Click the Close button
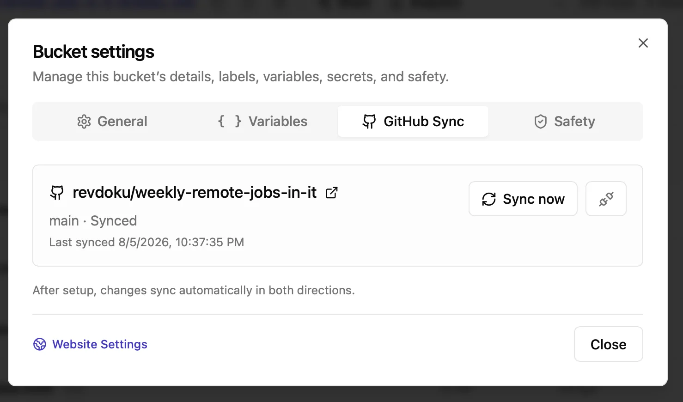Viewport: 683px width, 402px height. point(608,344)
